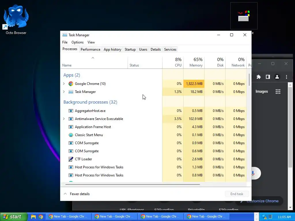The height and width of the screenshot is (221, 295).
Task: Click the voice search microphone icon
Action: coord(253,173)
